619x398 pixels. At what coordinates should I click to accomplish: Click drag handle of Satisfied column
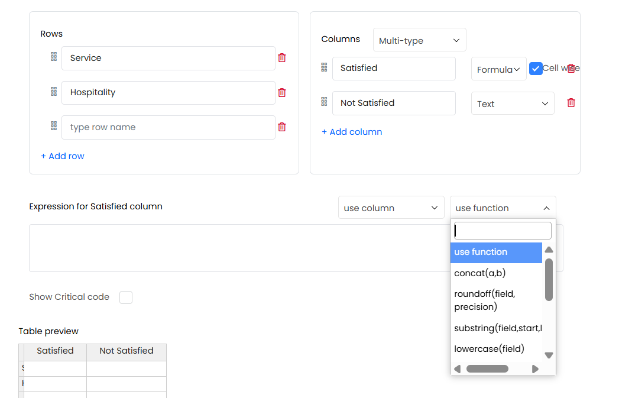[324, 67]
